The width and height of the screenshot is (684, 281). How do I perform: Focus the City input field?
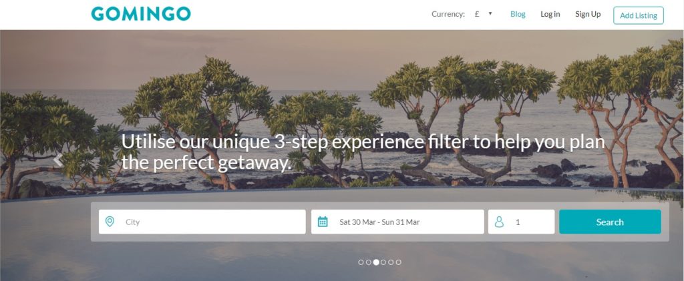pos(202,222)
